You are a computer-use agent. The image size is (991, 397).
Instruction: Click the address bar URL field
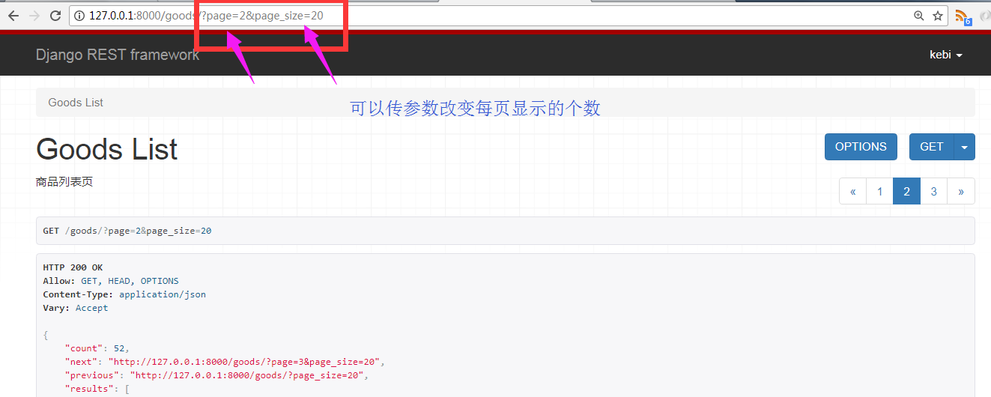(509, 15)
